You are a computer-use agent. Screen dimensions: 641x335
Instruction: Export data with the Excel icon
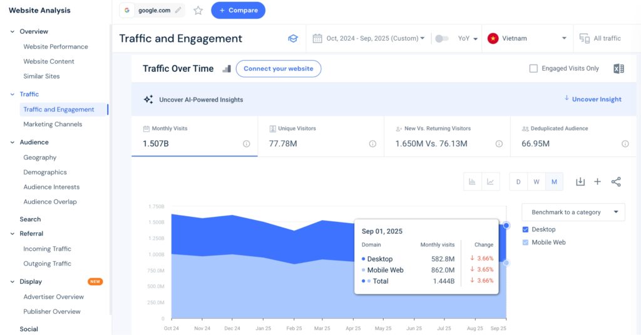tap(618, 69)
